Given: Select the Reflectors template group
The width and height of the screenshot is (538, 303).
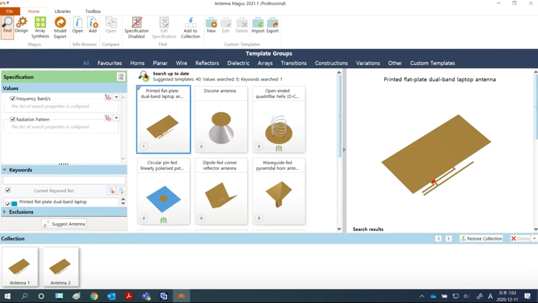Looking at the screenshot, I should [207, 63].
